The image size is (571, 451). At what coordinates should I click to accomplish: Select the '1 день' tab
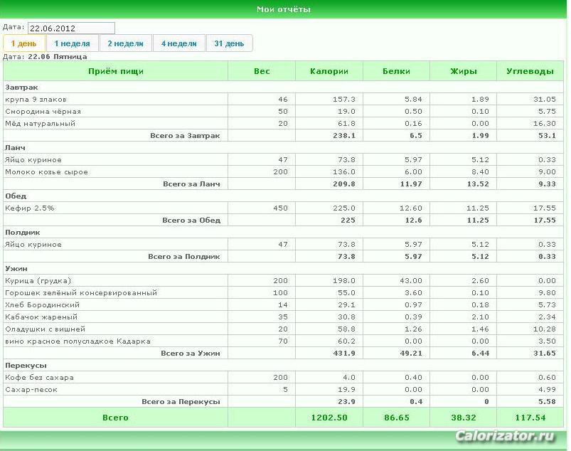click(24, 43)
